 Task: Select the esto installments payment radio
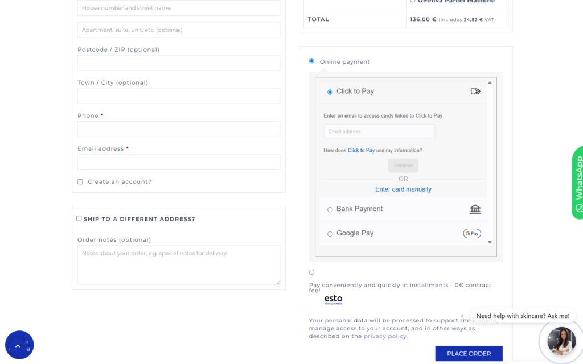(x=311, y=272)
